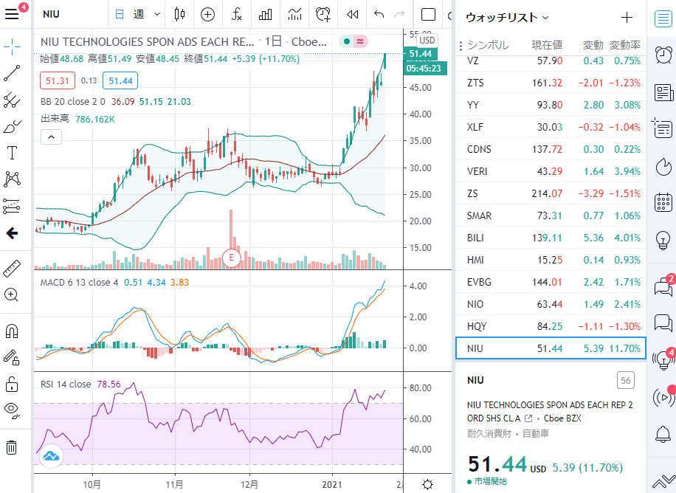Add a symbol with the plus button
The image size is (676, 493).
coord(627,18)
